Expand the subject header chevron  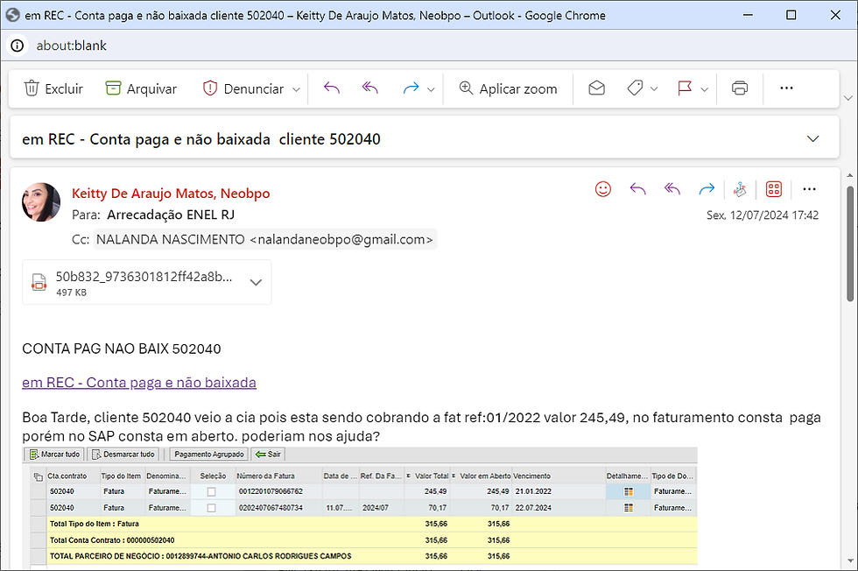(x=813, y=139)
